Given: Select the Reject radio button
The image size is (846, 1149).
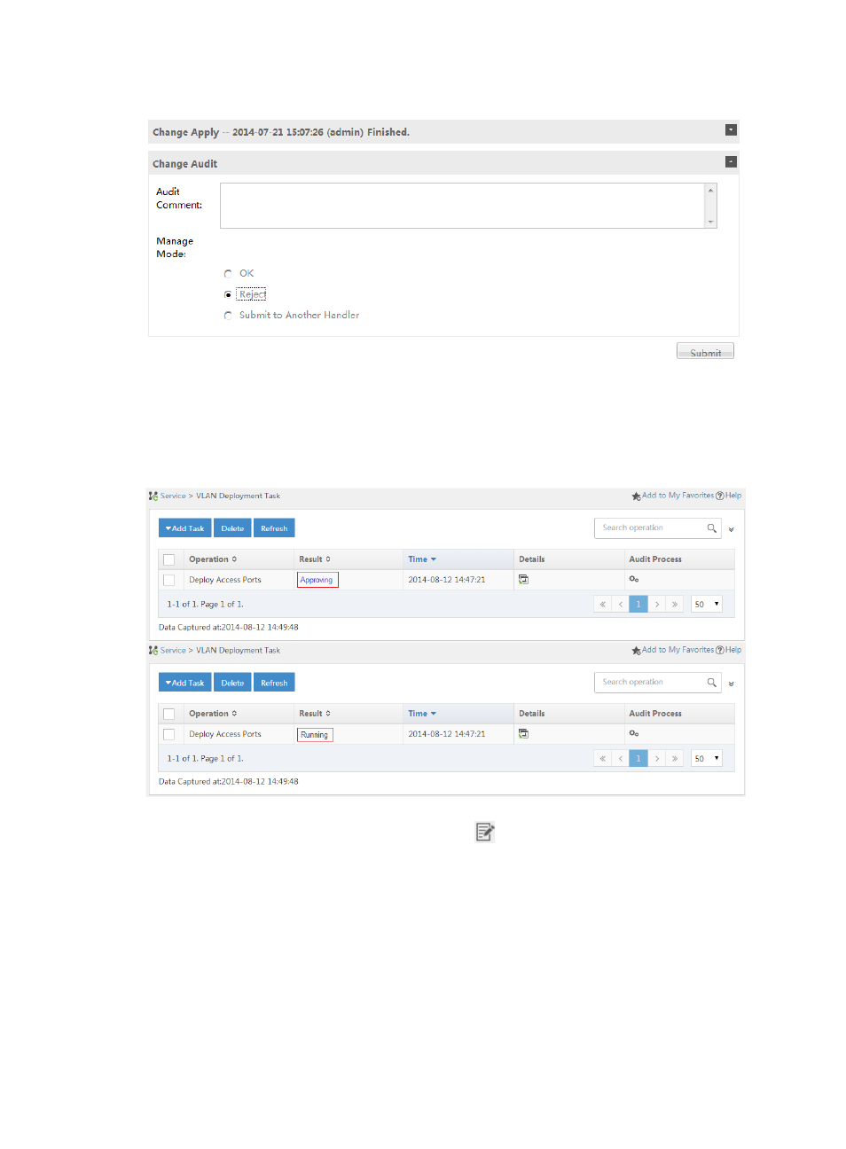Looking at the screenshot, I should point(228,294).
